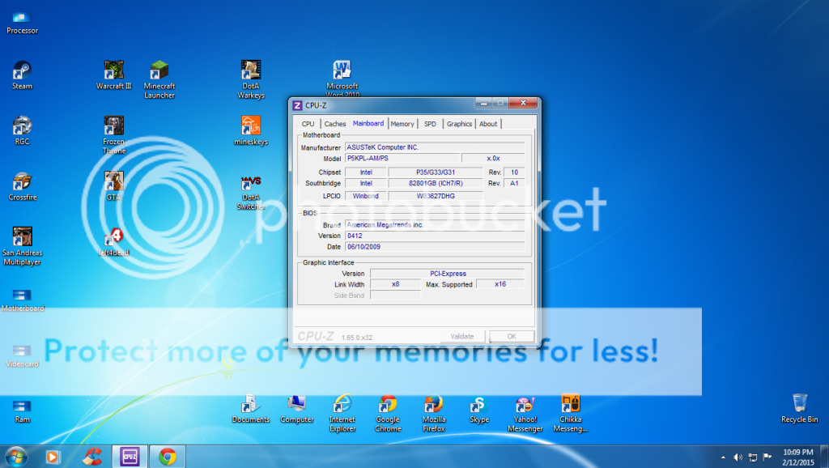Open the Warcraft III desktop icon
This screenshot has width=829, height=468.
click(x=113, y=71)
